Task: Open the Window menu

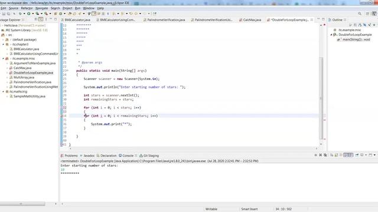Action: [x=89, y=8]
